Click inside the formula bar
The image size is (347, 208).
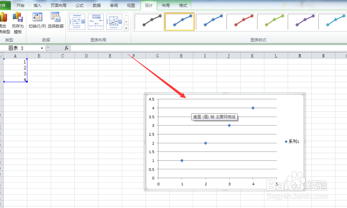209,48
